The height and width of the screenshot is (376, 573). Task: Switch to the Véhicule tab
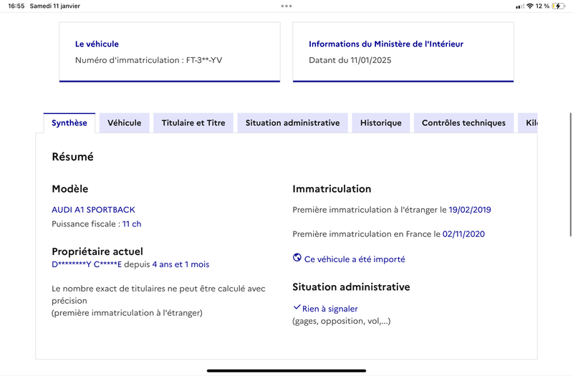pos(124,122)
